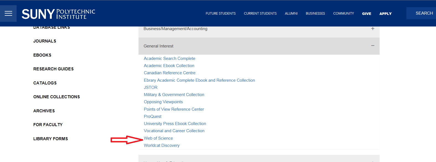This screenshot has width=436, height=162.
Task: Open Catalogs in sidebar
Action: [45, 83]
